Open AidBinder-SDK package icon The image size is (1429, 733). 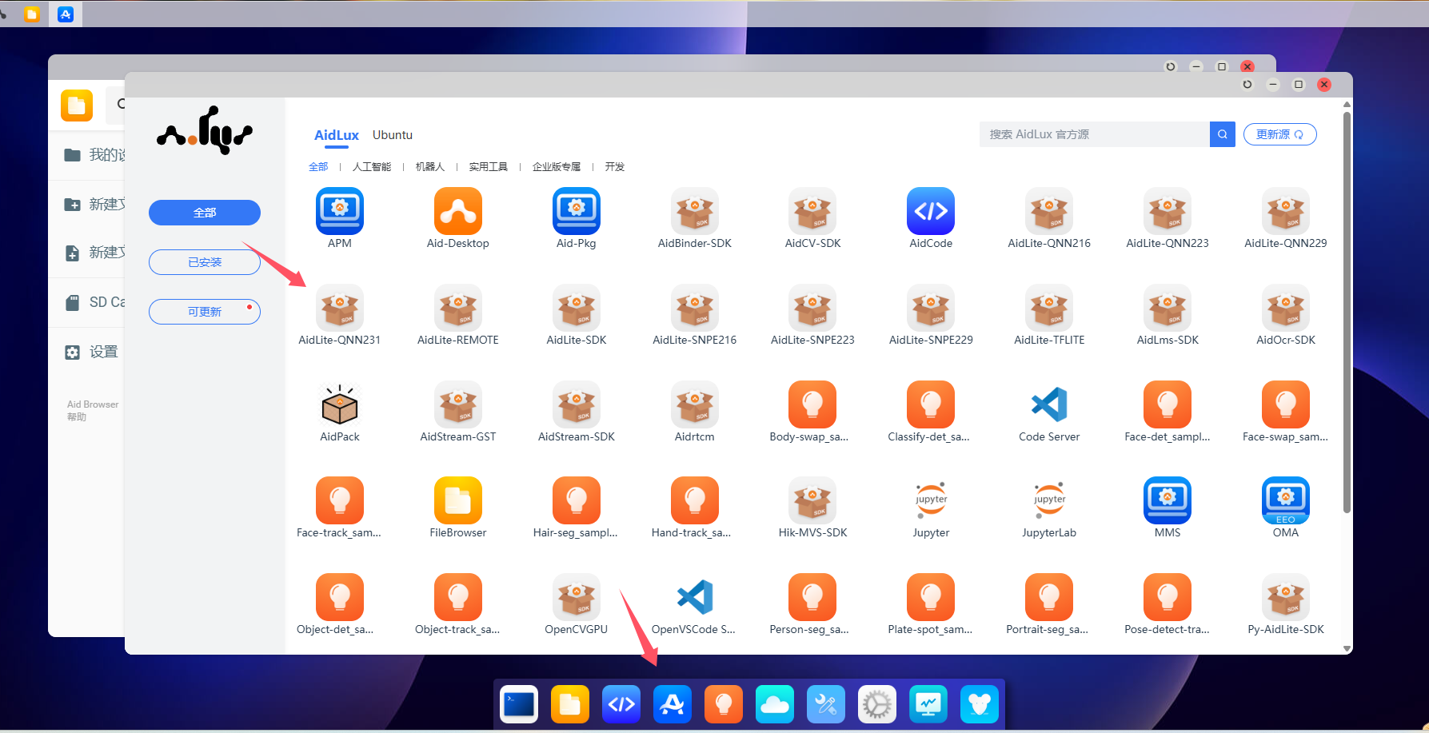coord(695,211)
